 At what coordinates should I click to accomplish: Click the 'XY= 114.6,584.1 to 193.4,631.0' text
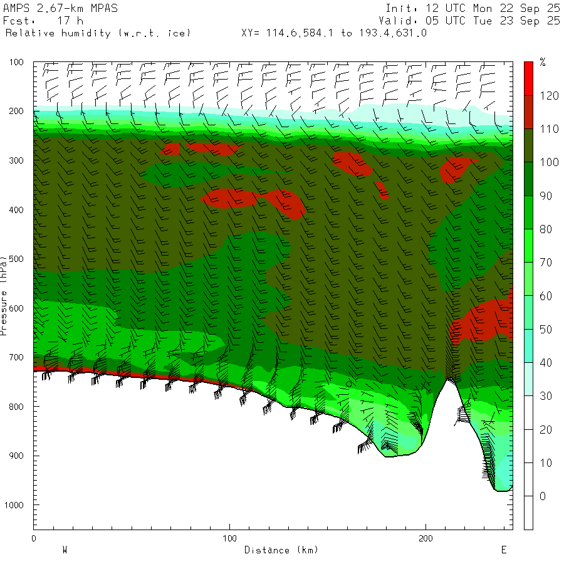334,33
